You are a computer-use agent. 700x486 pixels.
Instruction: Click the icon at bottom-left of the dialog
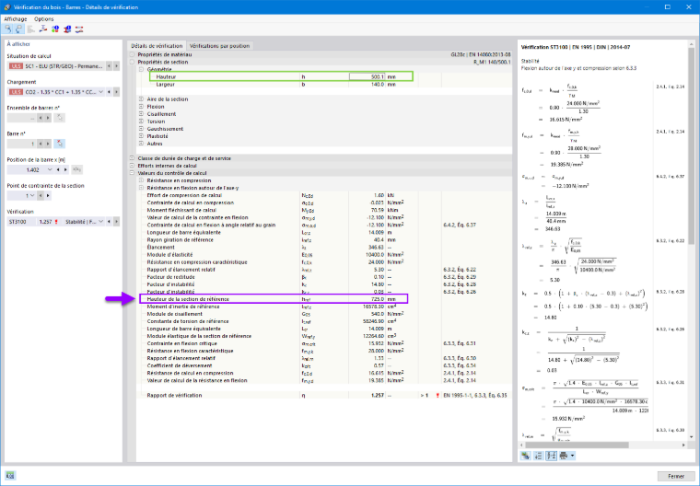point(10,476)
